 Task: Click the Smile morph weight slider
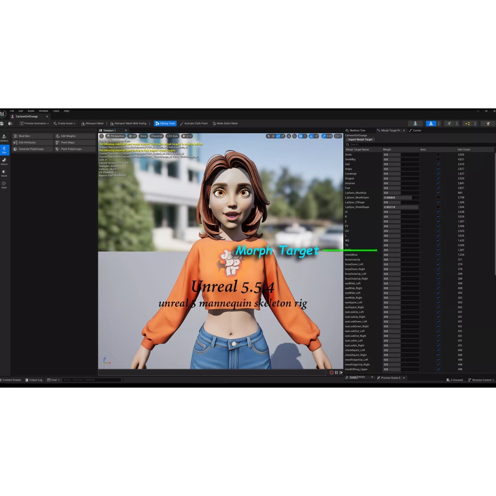tap(401, 155)
